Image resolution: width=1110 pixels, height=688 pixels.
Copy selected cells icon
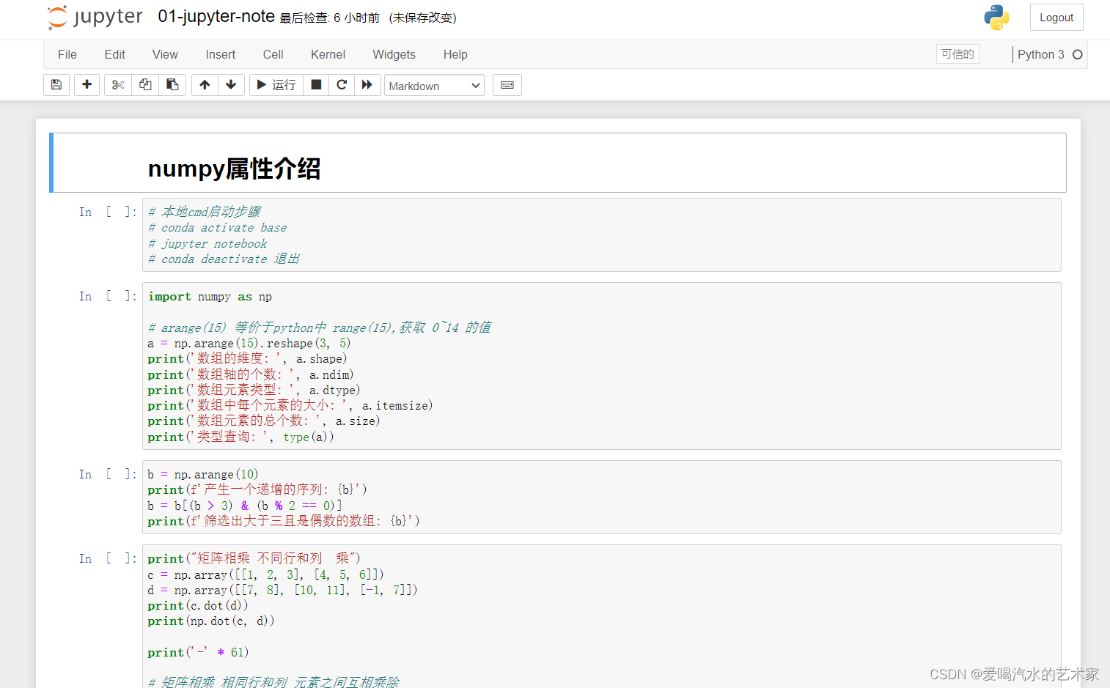pos(145,85)
